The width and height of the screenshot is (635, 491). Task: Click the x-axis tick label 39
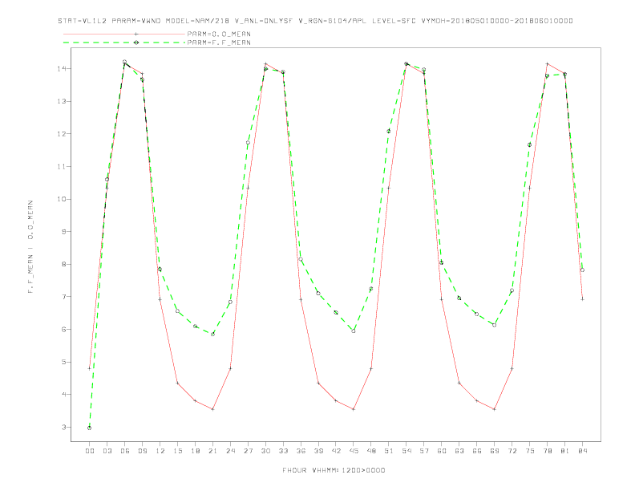click(x=318, y=451)
